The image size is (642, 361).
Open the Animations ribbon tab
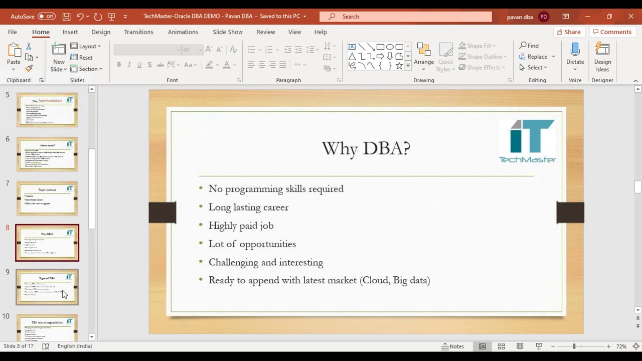pyautogui.click(x=183, y=32)
